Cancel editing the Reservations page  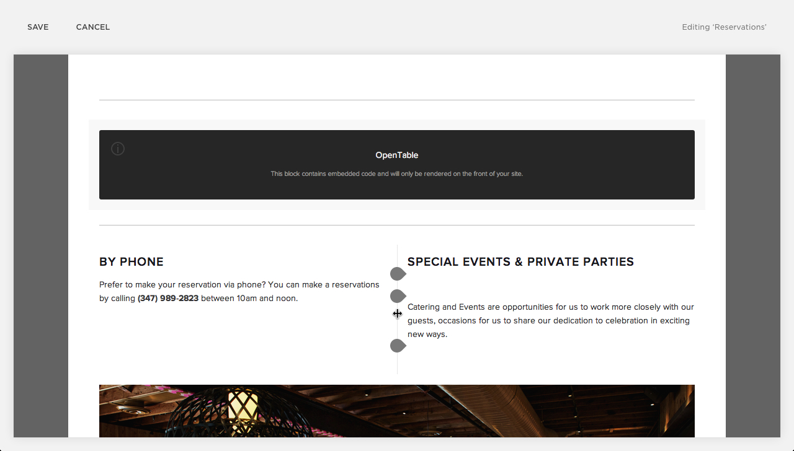pos(93,27)
